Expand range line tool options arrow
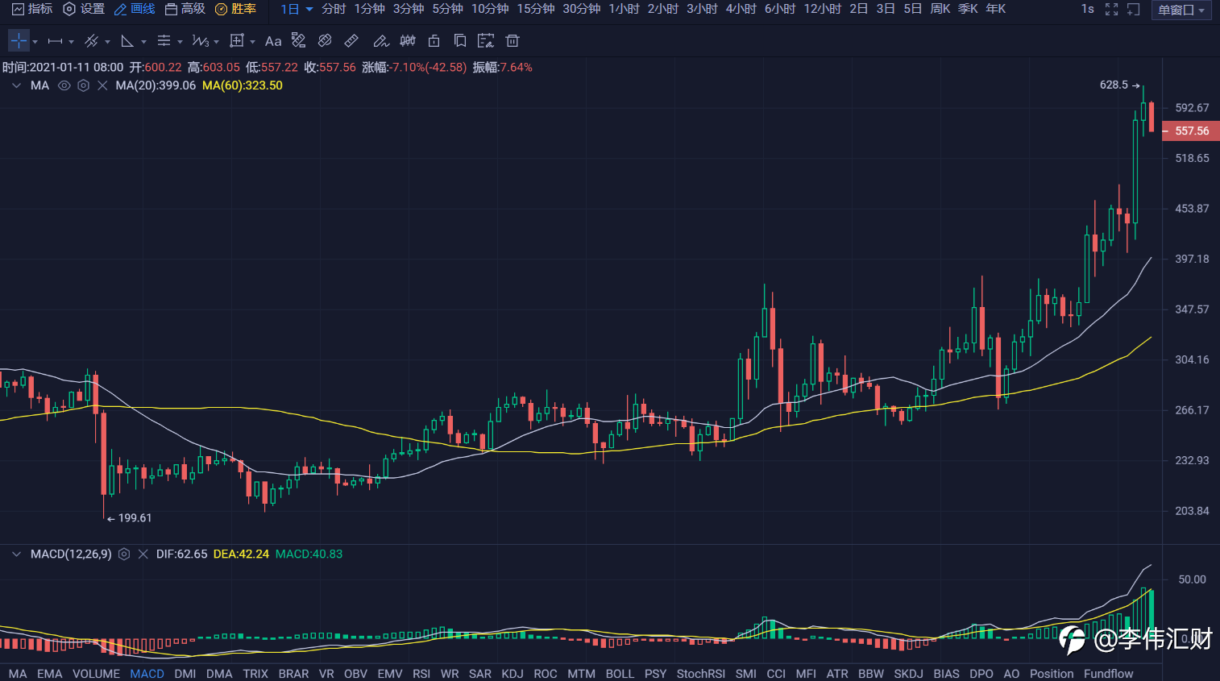Viewport: 1220px width, 681px height. point(71,42)
